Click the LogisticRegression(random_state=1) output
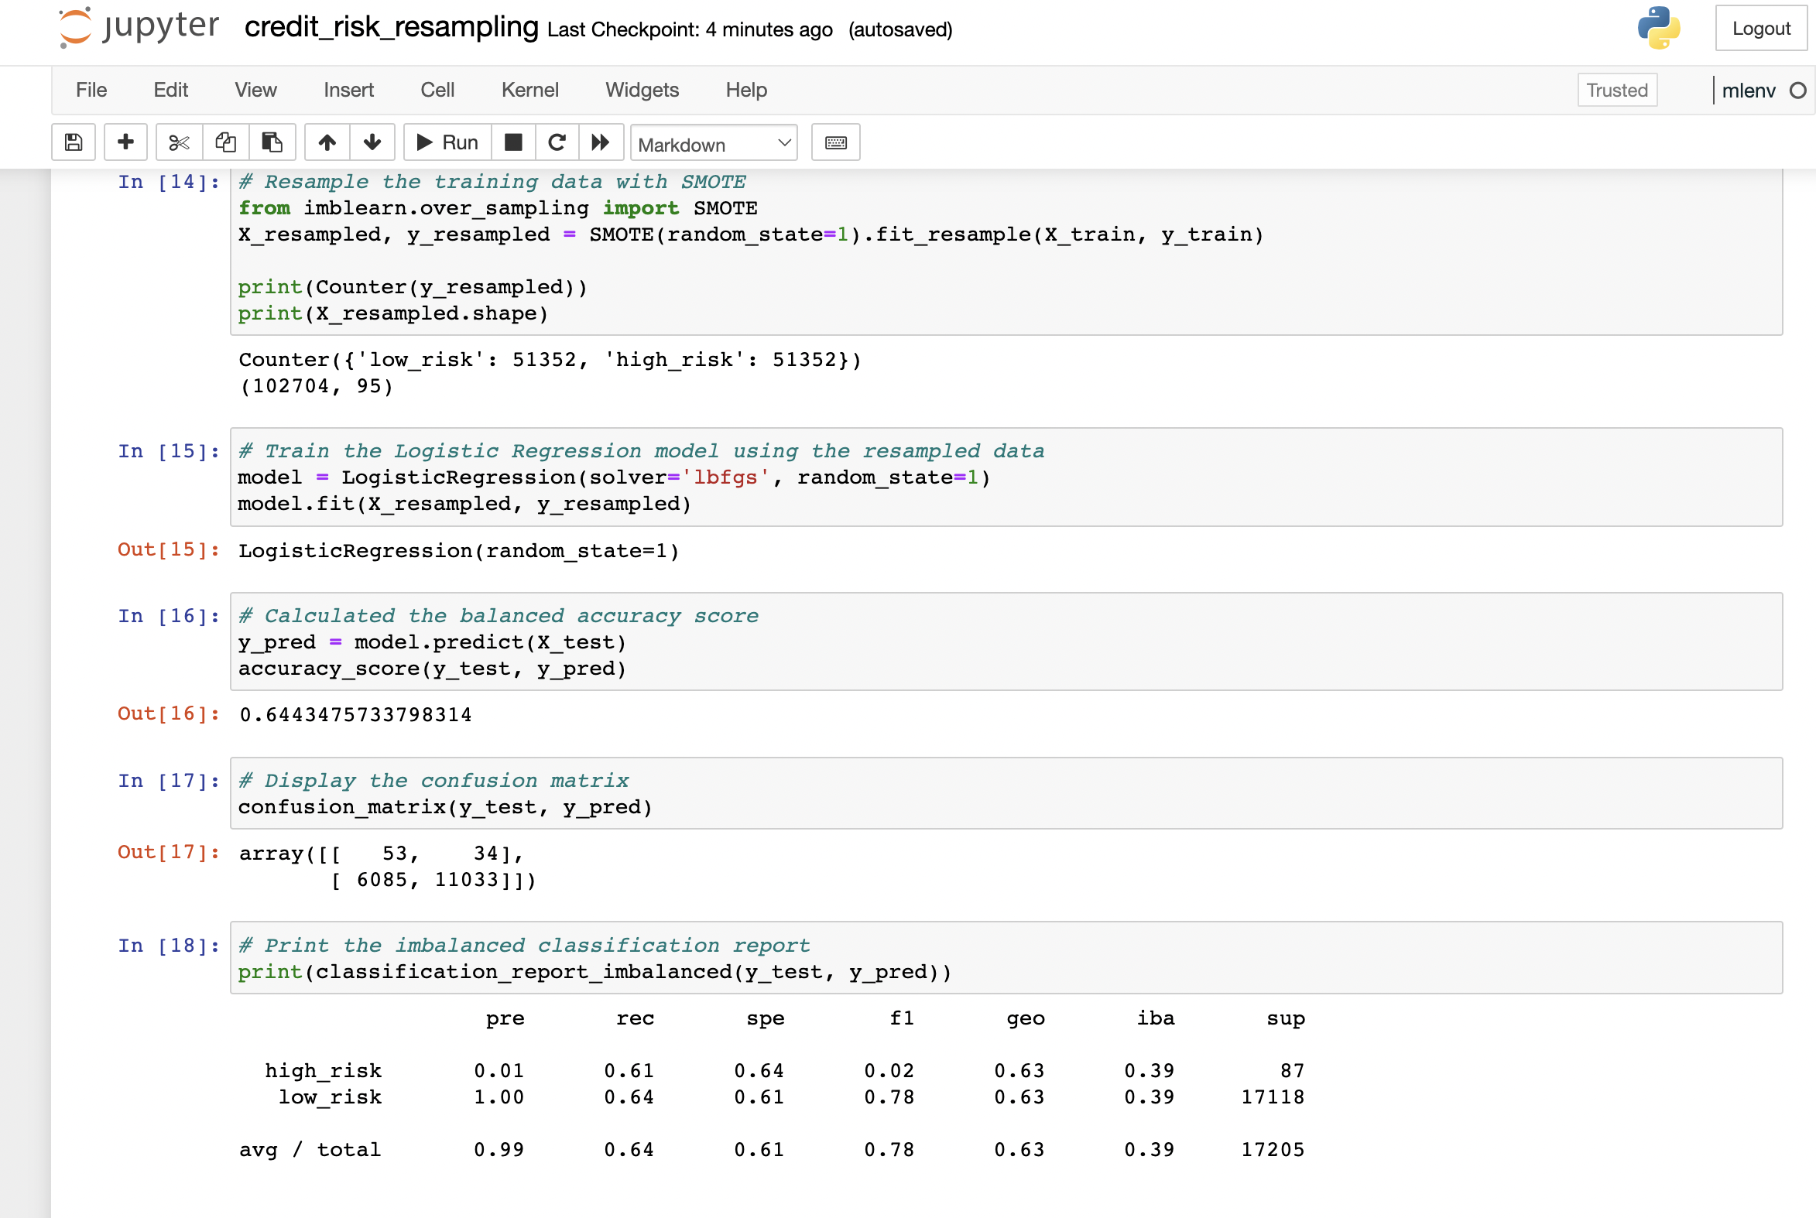 [x=459, y=551]
